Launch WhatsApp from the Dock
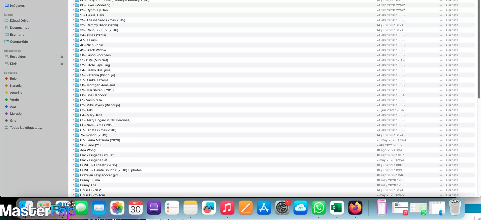Image resolution: width=481 pixels, height=220 pixels. [319, 208]
